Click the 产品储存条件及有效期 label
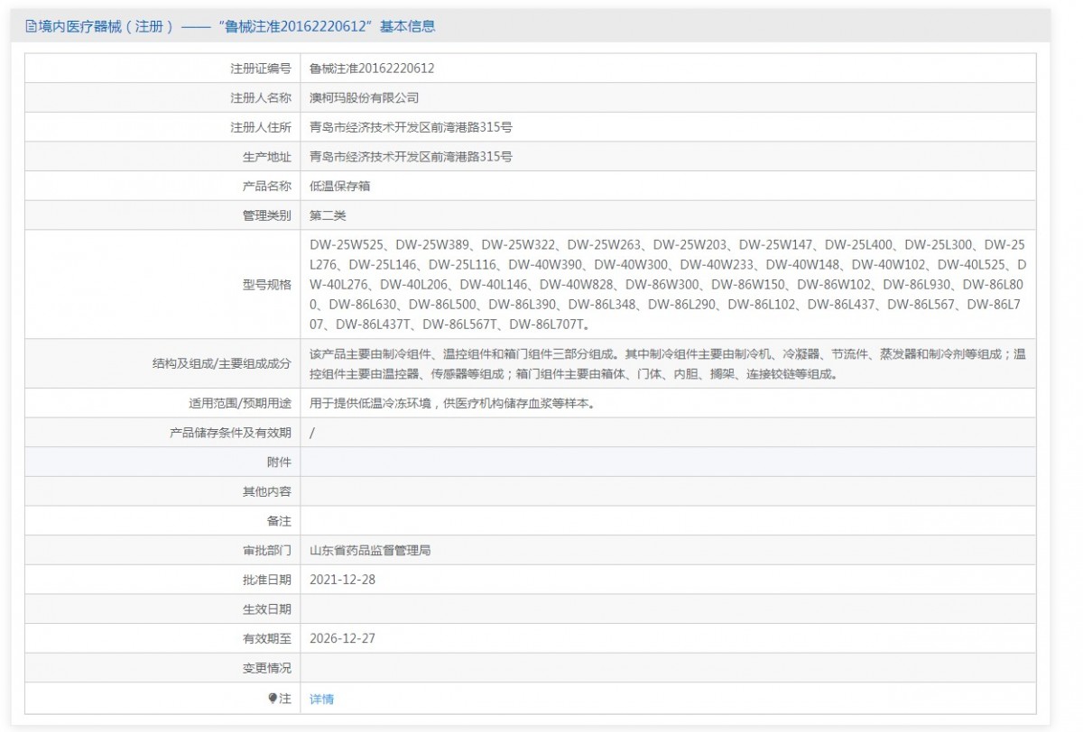 coord(231,433)
